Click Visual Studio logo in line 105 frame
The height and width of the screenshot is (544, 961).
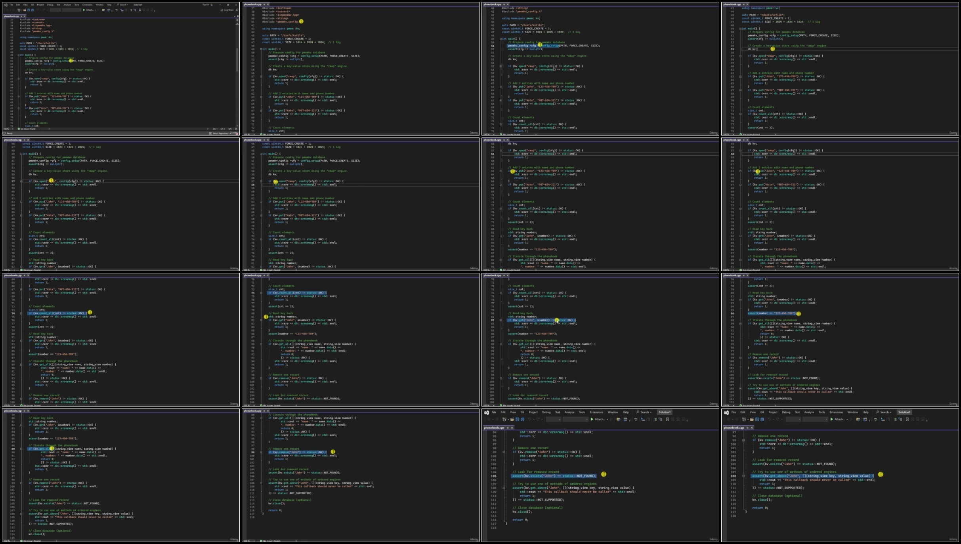[x=487, y=412]
